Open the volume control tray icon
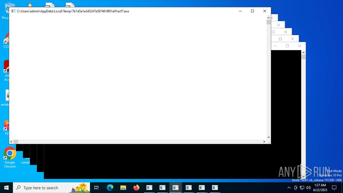343x193 pixels. tap(308, 188)
